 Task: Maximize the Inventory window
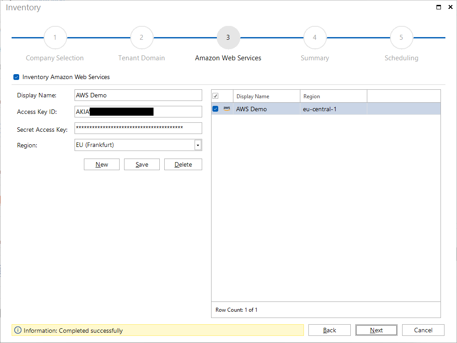click(x=438, y=7)
